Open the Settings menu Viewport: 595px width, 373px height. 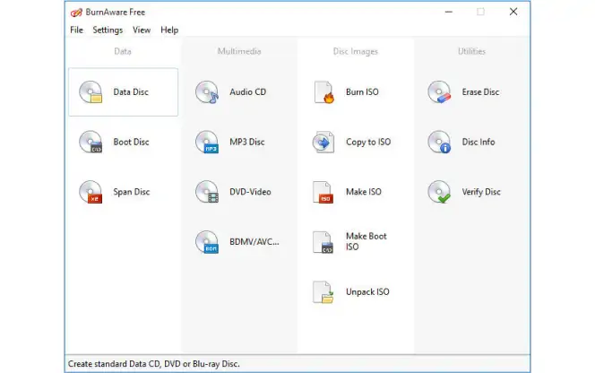(108, 30)
